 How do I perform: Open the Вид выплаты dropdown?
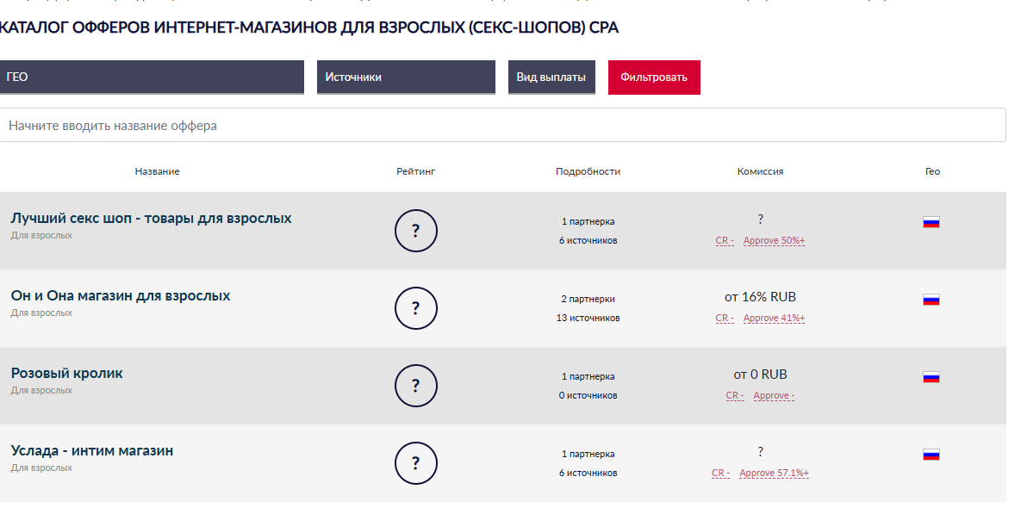pyautogui.click(x=551, y=77)
